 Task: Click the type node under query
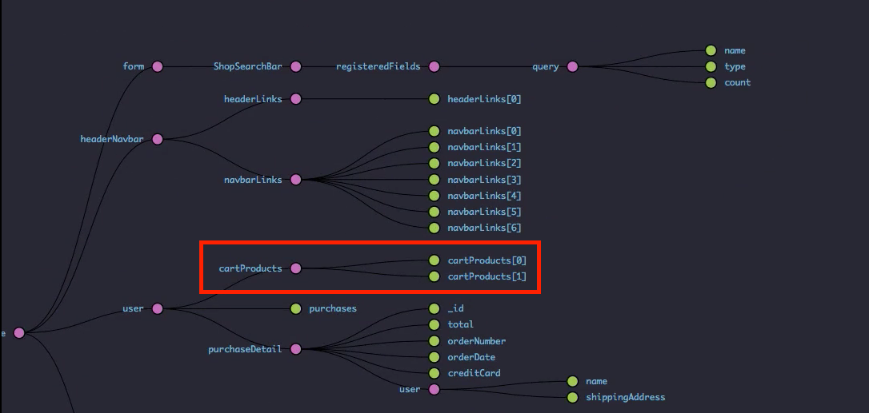(x=711, y=66)
